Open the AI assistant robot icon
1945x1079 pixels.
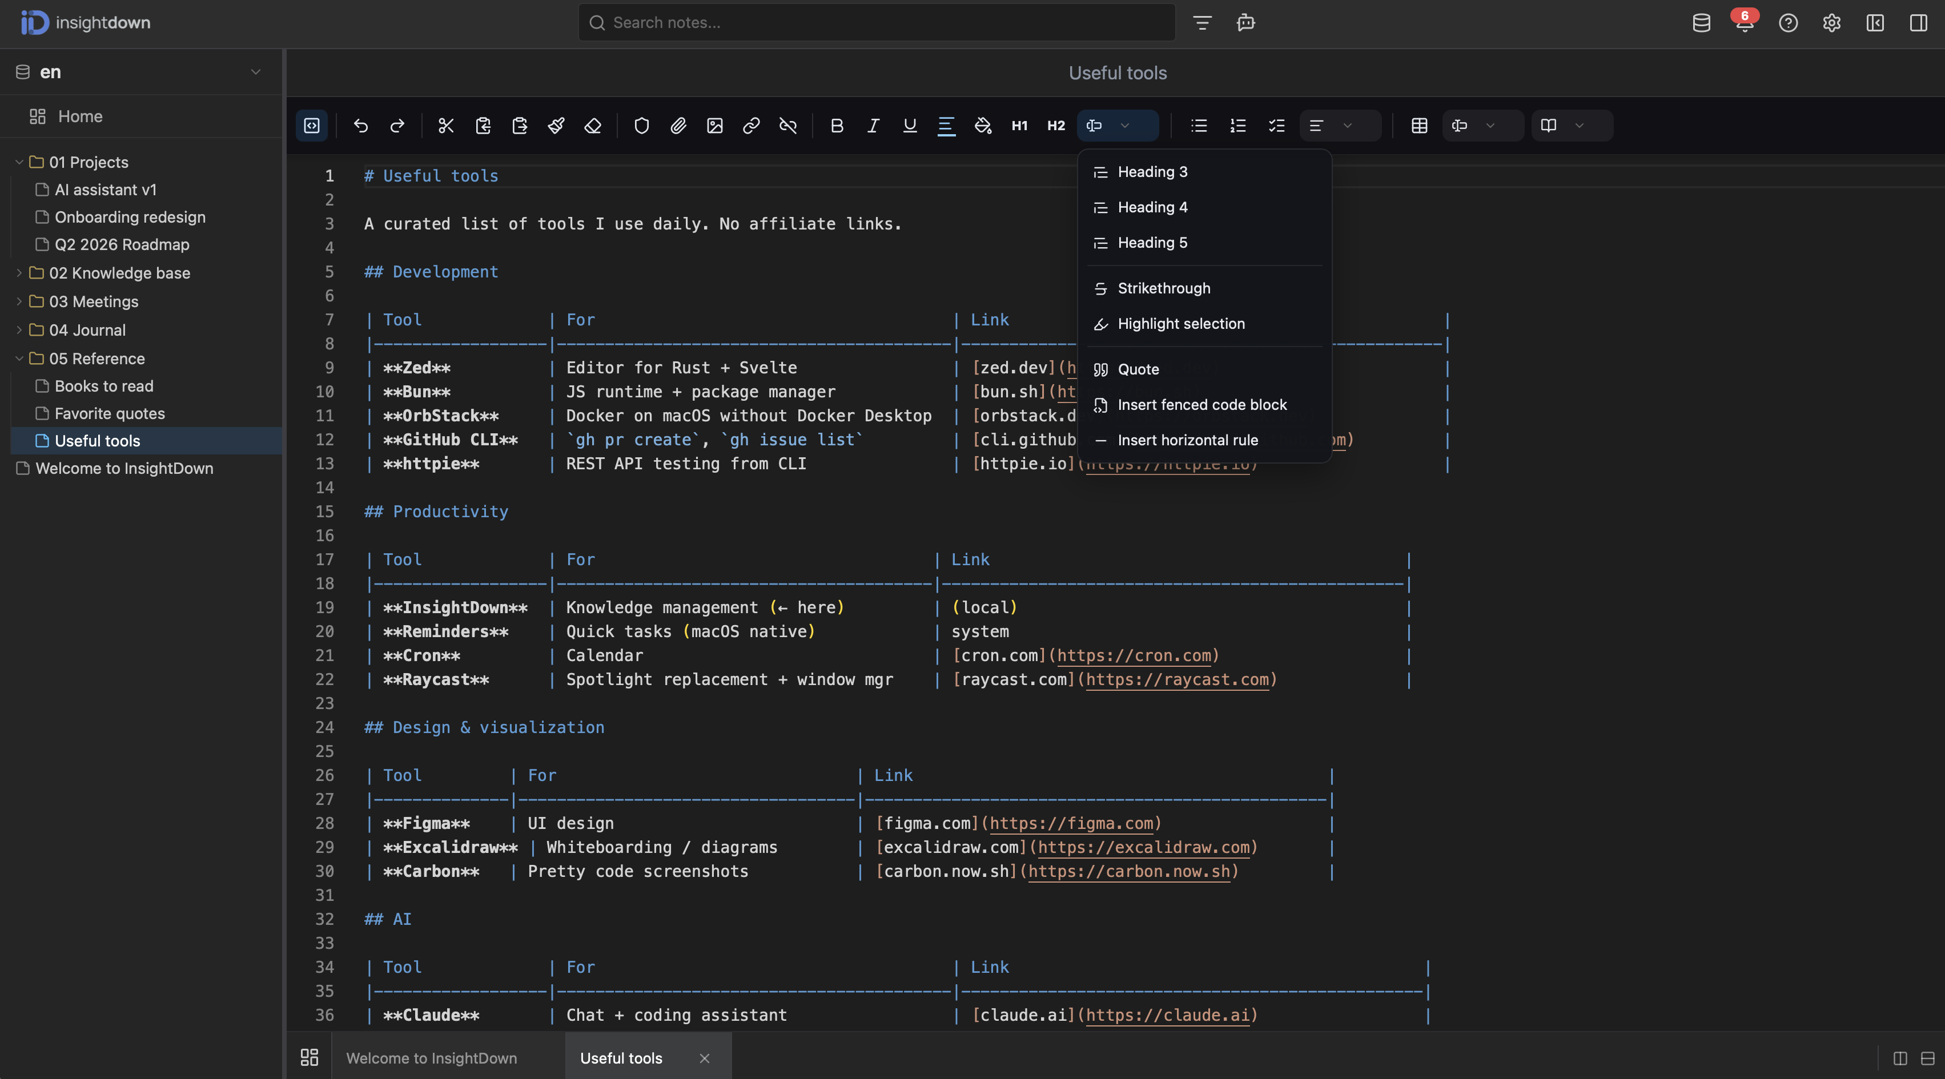(x=1246, y=23)
